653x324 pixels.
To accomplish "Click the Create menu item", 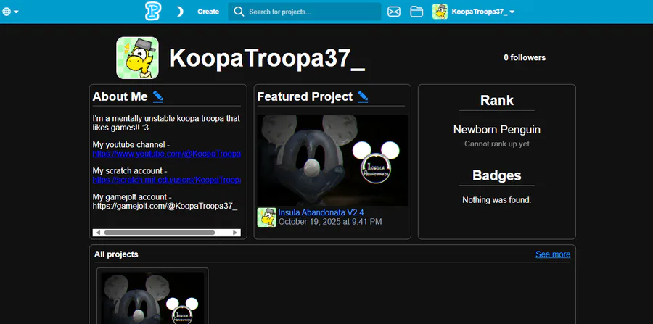I will [208, 12].
